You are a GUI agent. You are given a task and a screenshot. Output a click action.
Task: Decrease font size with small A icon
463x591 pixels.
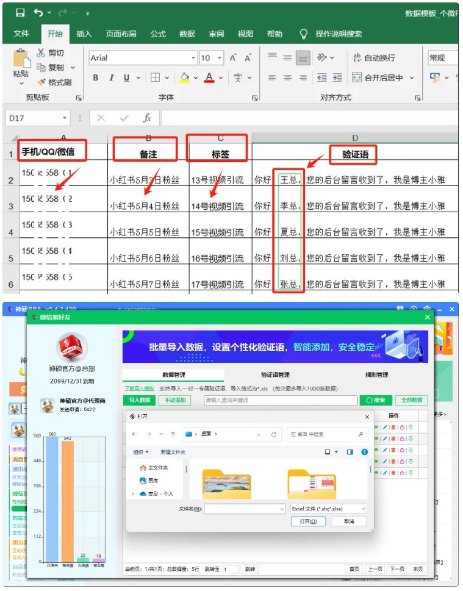point(248,58)
